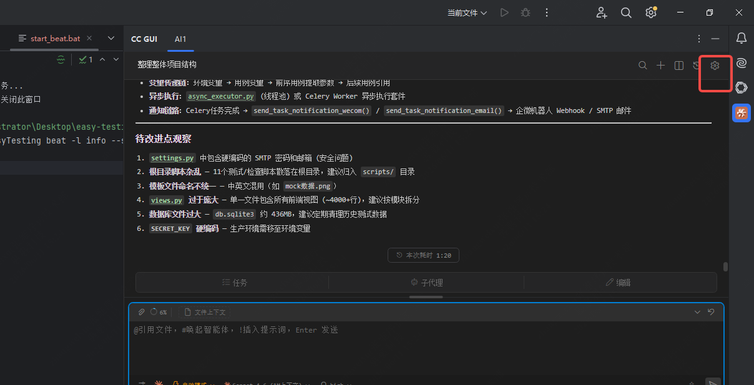This screenshot has width=754, height=385.
Task: Expand the editor tabs list chevron
Action: coord(111,38)
